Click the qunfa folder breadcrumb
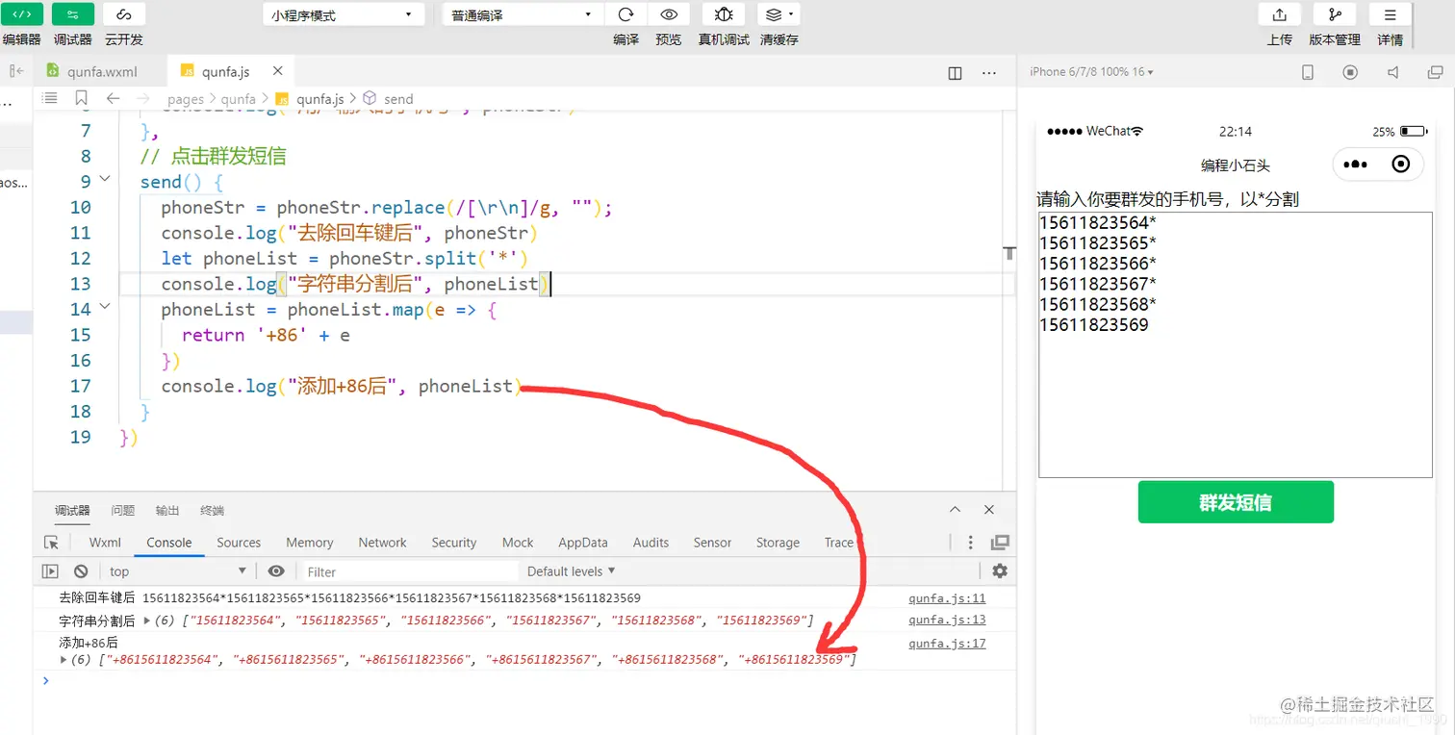The width and height of the screenshot is (1455, 735). pyautogui.click(x=239, y=99)
